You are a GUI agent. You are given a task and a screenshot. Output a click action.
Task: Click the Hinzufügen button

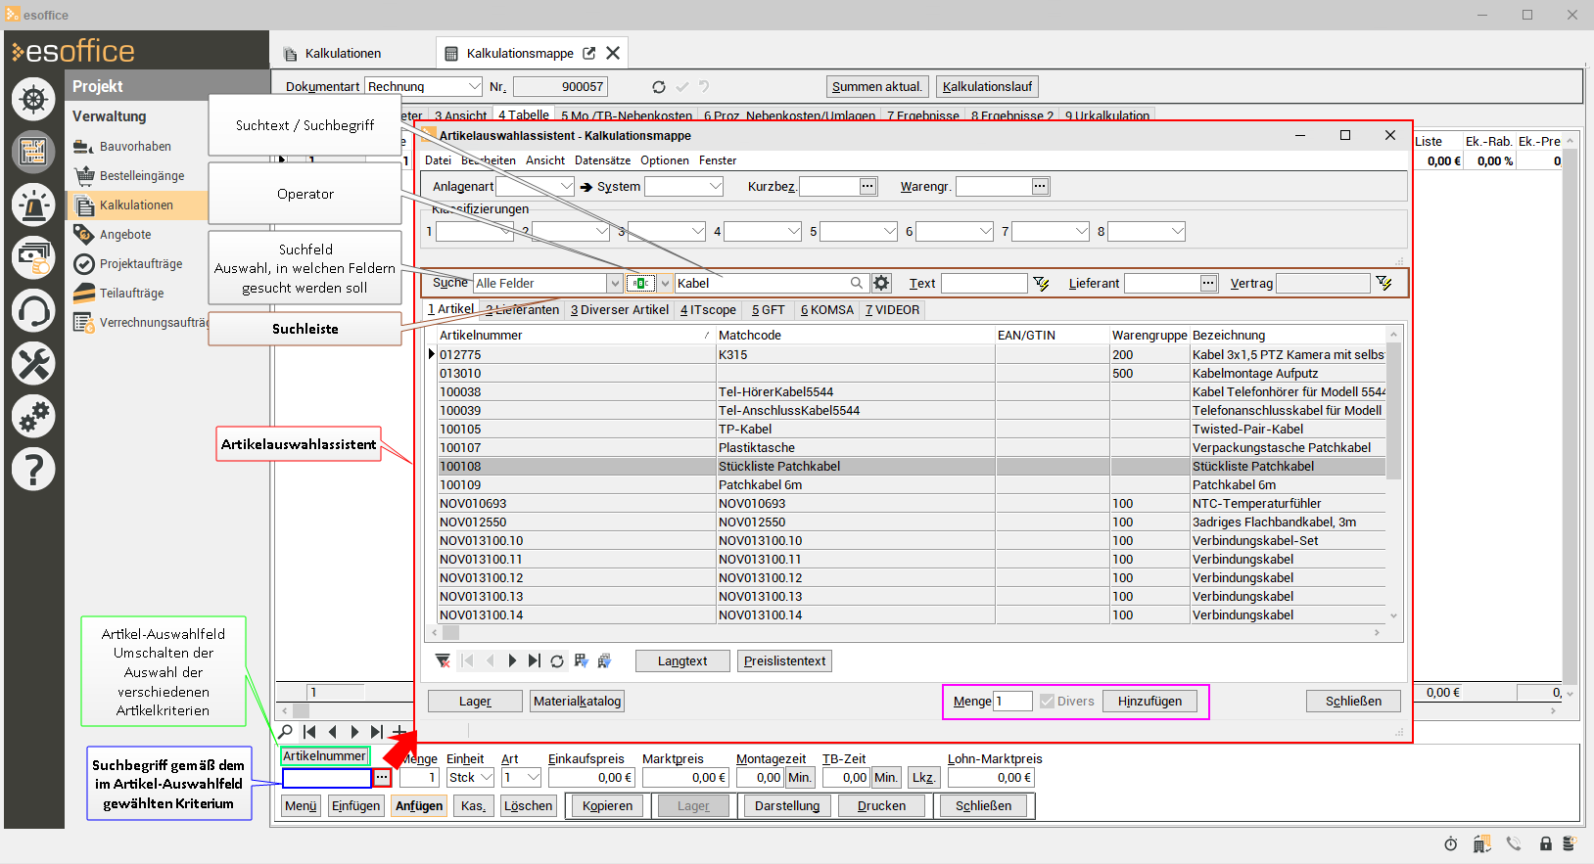pos(1149,702)
